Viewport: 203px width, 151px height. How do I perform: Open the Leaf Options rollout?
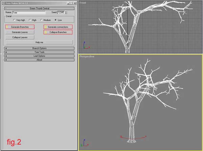coord(39,56)
